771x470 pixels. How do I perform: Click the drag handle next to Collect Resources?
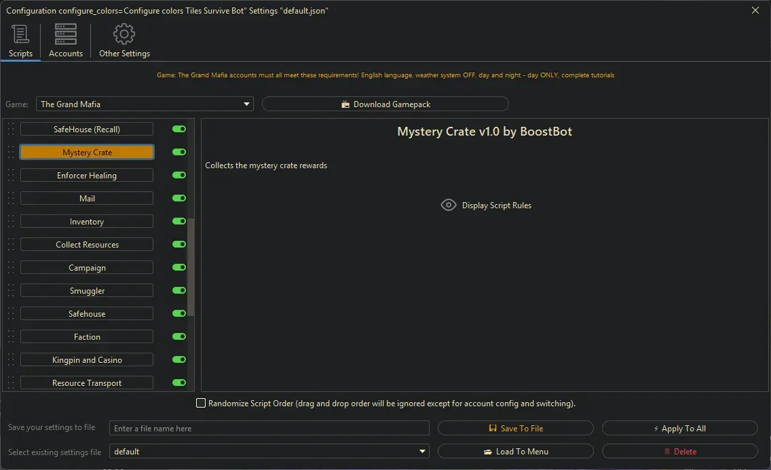click(11, 245)
